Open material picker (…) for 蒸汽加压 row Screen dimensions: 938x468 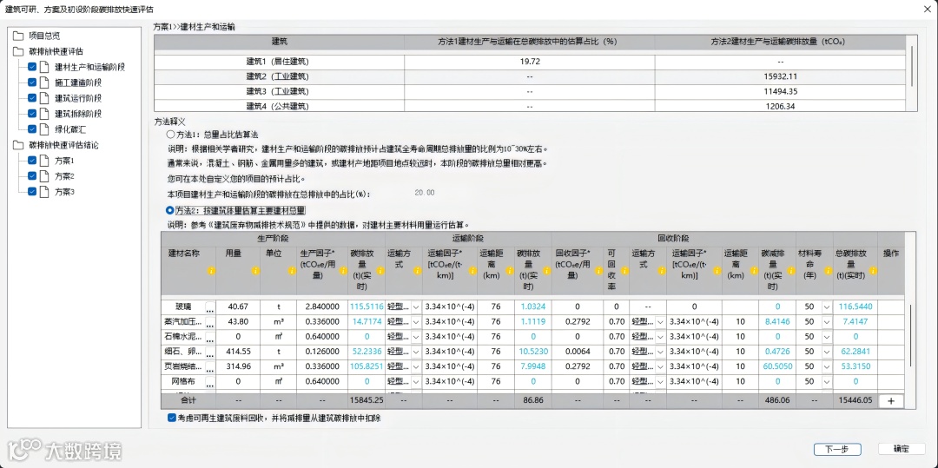(210, 321)
